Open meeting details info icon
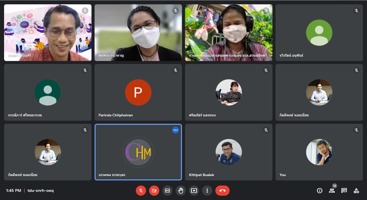Screen dimensions: 367x200 coord(320,191)
